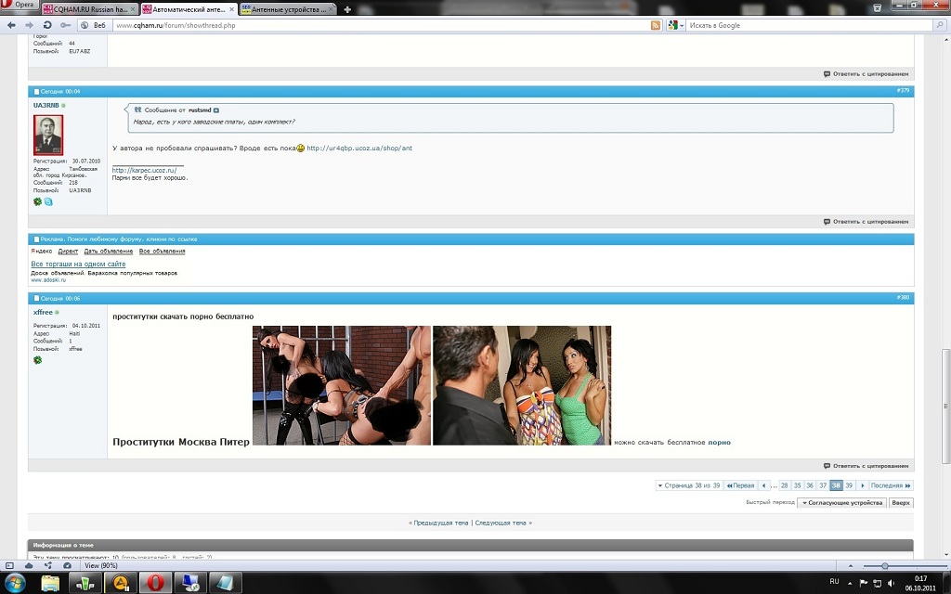Focus the address bar URL field
The height and width of the screenshot is (594, 951).
(x=381, y=25)
